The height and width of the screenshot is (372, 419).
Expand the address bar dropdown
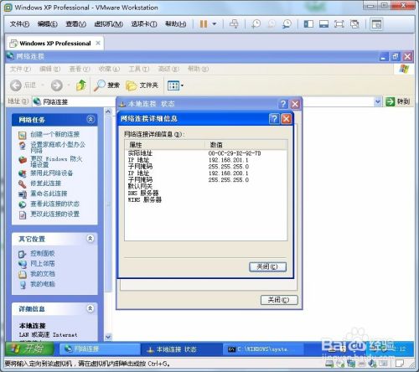pyautogui.click(x=377, y=101)
